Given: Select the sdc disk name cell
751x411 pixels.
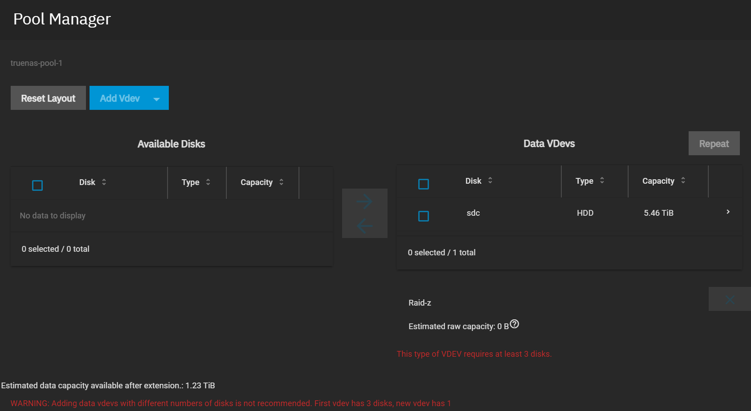Looking at the screenshot, I should [473, 213].
